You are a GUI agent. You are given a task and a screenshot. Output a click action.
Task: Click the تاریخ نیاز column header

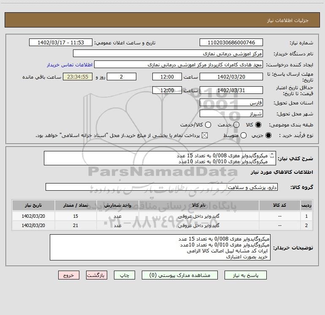[33, 205]
